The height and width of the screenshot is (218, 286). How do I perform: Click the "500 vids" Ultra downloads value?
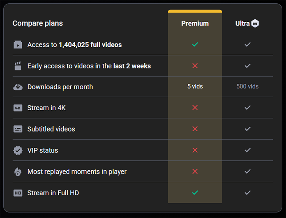[247, 86]
